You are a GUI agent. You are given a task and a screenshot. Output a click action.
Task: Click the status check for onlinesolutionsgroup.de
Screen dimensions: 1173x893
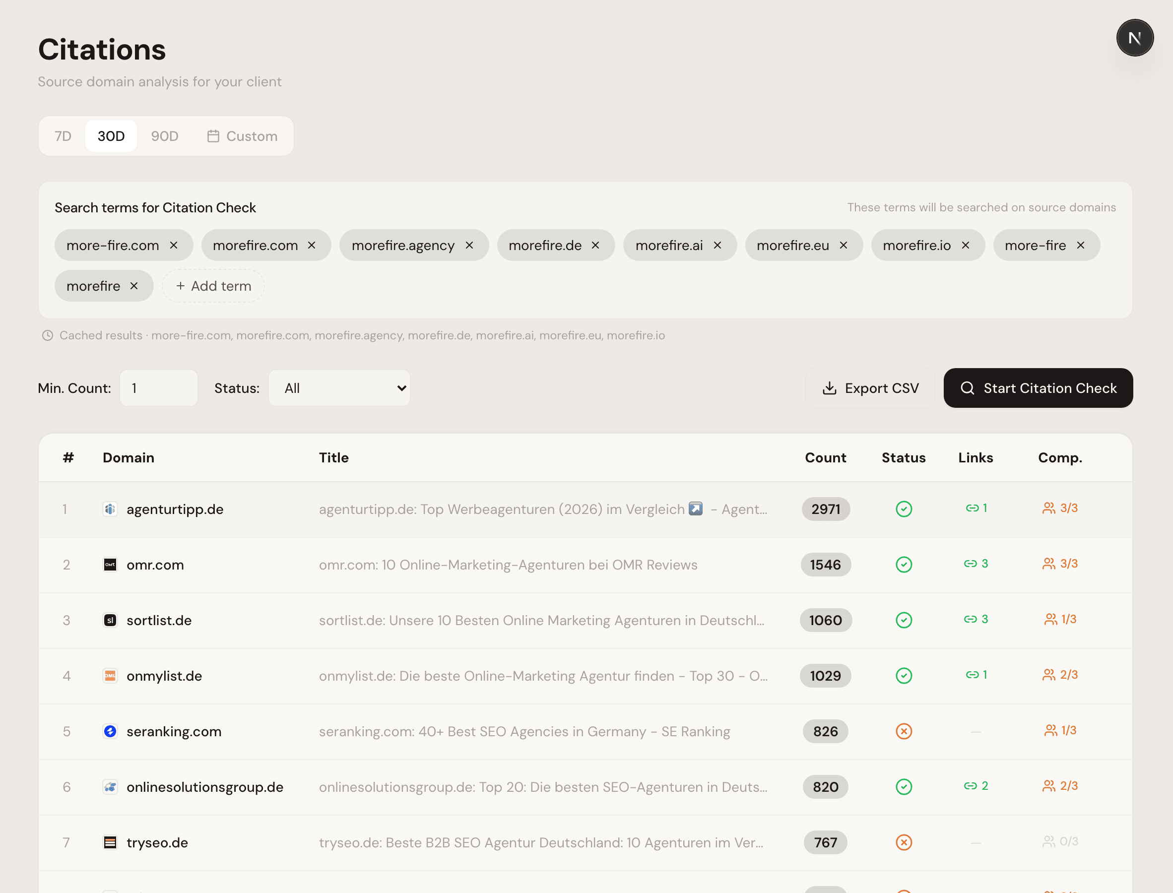pos(904,787)
